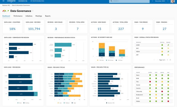This screenshot has width=177, height=107.
Task: Click the yellow AMER dot in the Citizenship row
Action: [x=150, y=92]
